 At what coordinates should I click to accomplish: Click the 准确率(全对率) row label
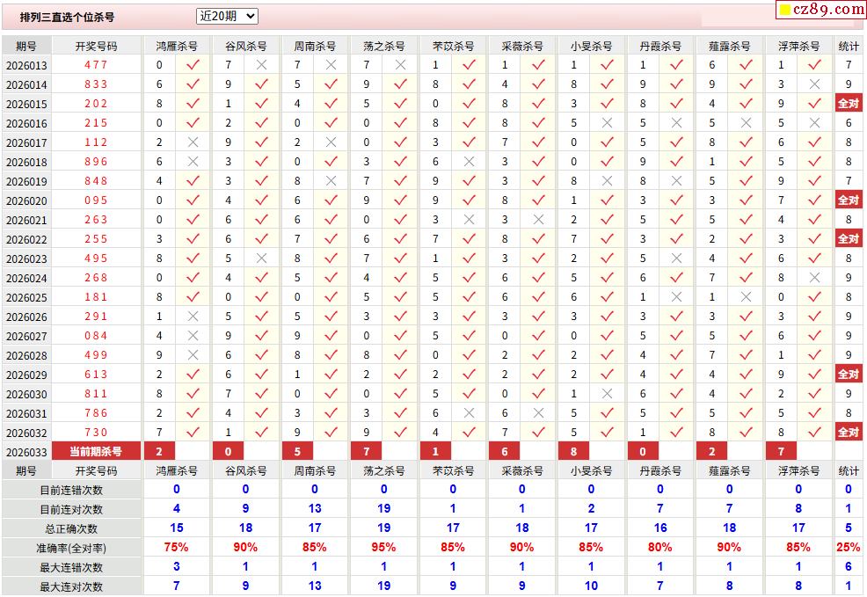click(71, 548)
